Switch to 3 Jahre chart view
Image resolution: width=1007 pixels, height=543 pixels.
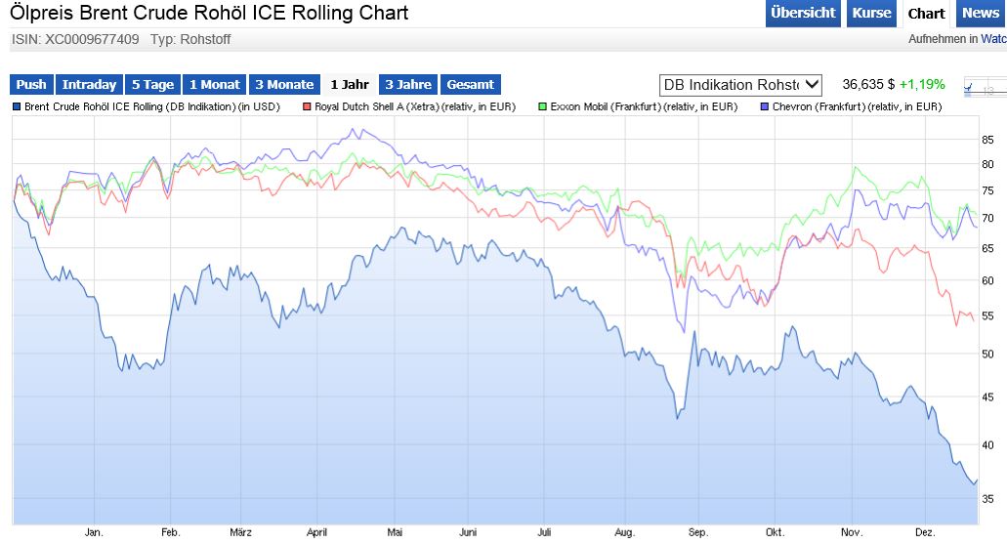(408, 85)
